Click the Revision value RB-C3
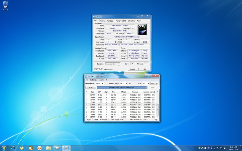The width and height of the screenshot is (242, 151). tap(145, 42)
